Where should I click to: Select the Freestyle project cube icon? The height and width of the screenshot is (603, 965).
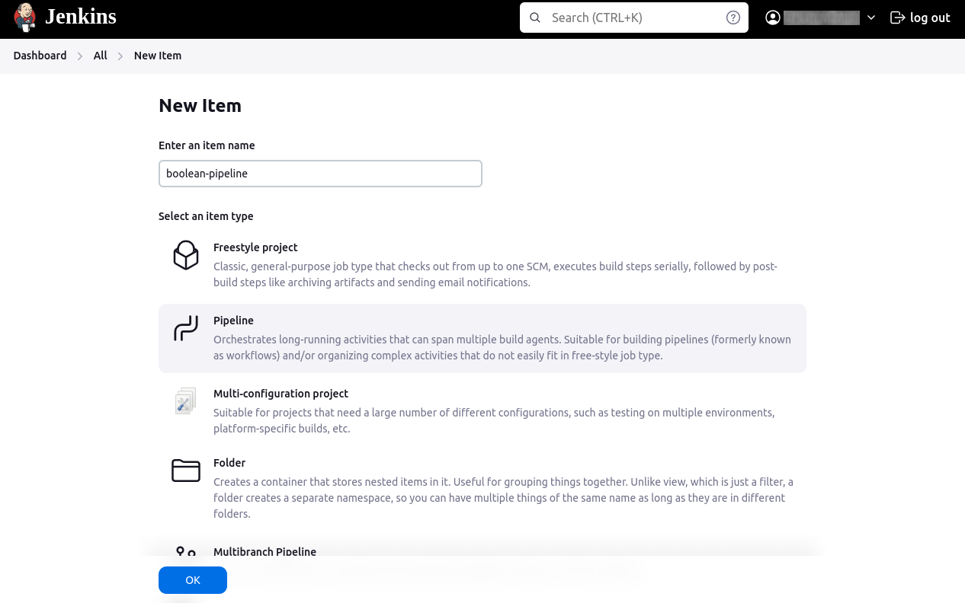186,255
